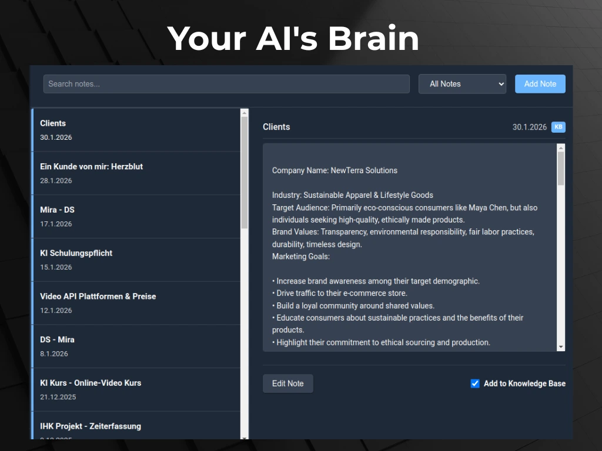The image size is (602, 451).
Task: Toggle knowledge base inclusion for the Clients note
Action: coord(474,383)
